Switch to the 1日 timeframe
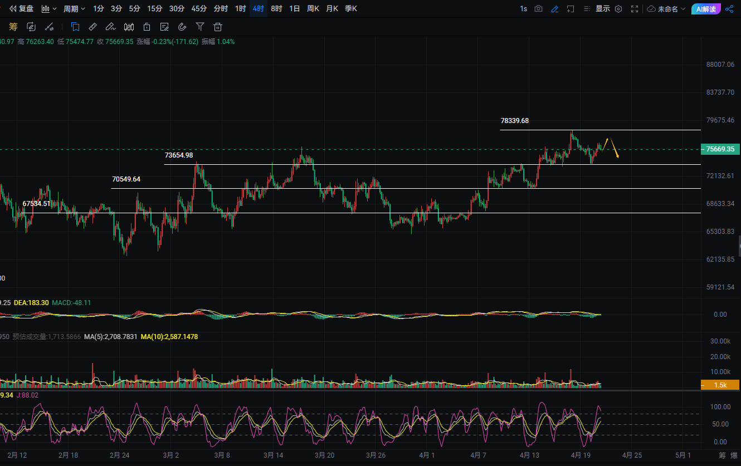The image size is (741, 466). coord(295,9)
